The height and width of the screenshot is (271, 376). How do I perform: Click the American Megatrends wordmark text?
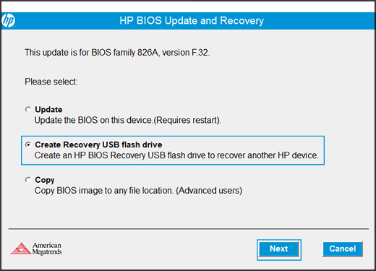click(x=47, y=249)
